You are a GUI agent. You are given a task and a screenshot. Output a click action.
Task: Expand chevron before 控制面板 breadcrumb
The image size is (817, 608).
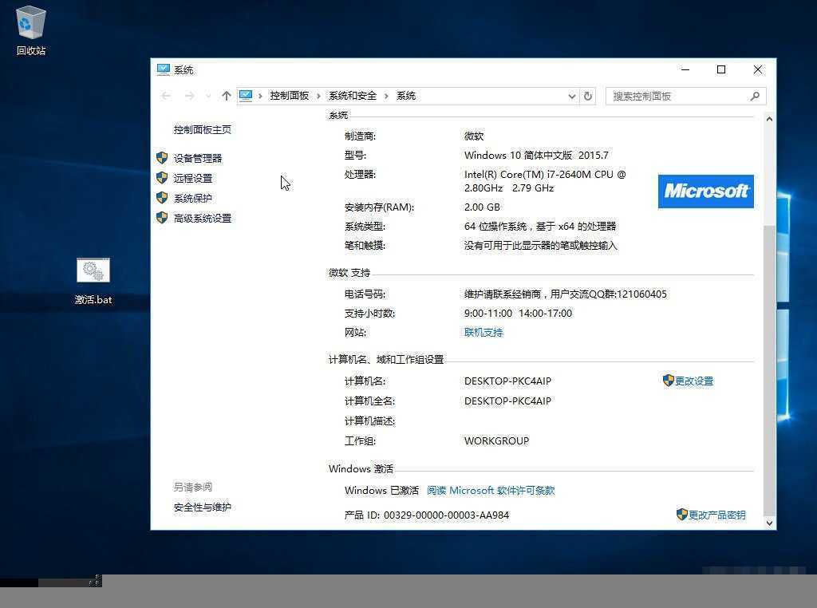[x=260, y=96]
